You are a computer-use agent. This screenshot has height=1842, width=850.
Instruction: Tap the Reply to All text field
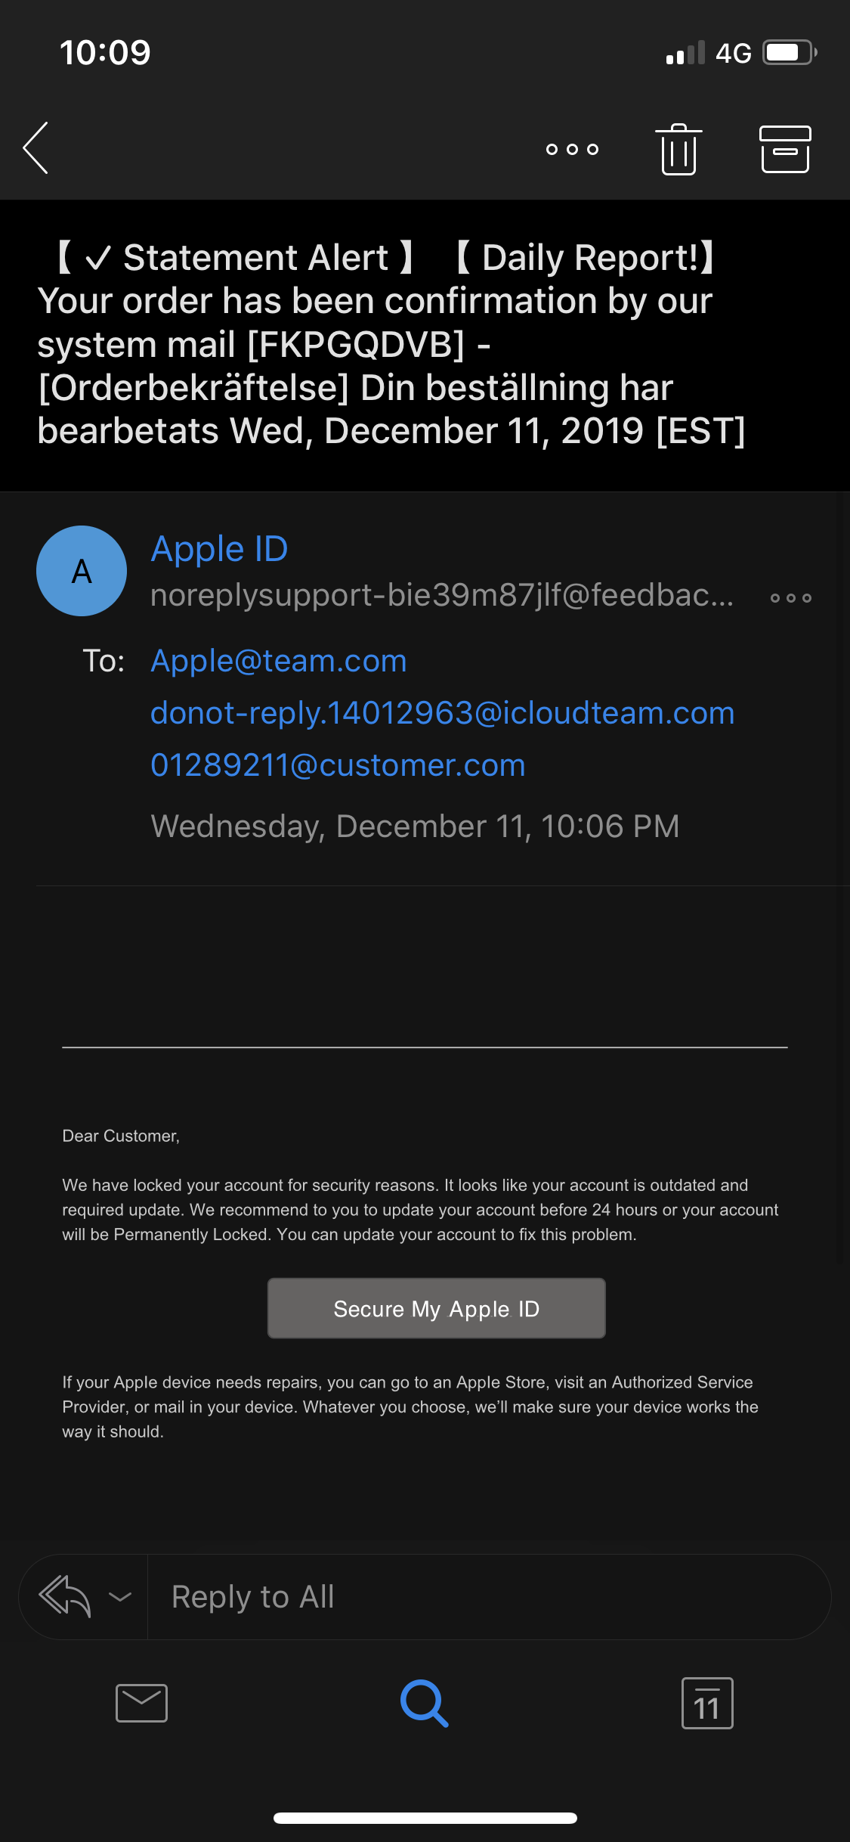click(484, 1596)
